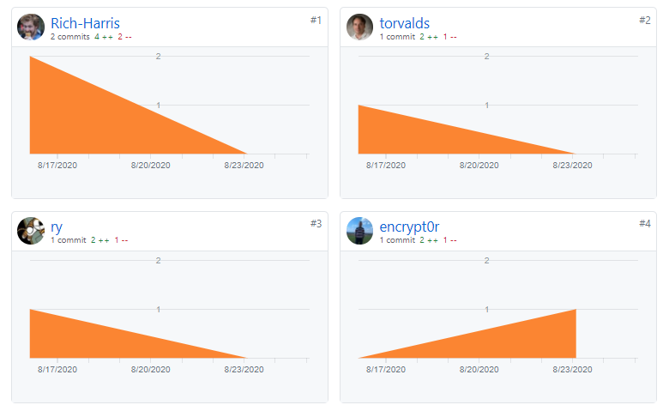Click 8/17/2020 axis label in Rich-Harris chart
669x411 pixels.
[57, 166]
